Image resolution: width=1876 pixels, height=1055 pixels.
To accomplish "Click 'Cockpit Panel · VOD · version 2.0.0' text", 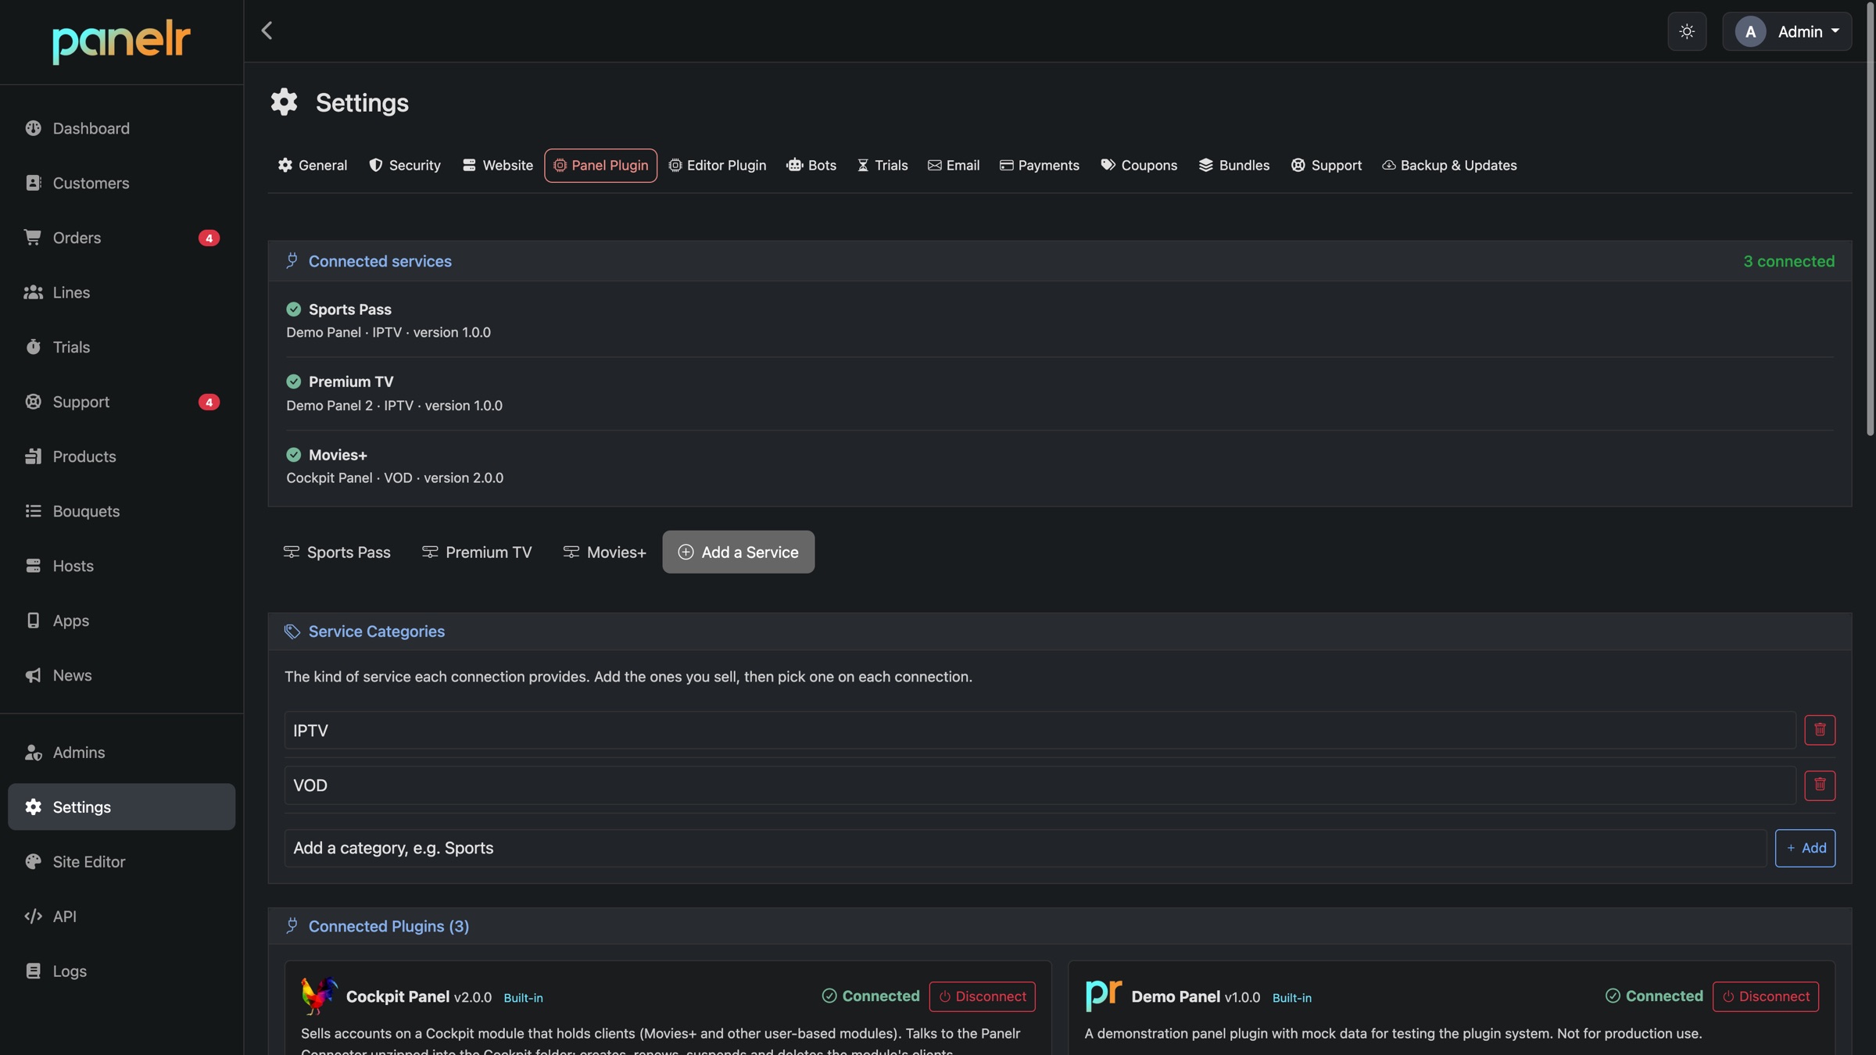I will pos(395,478).
